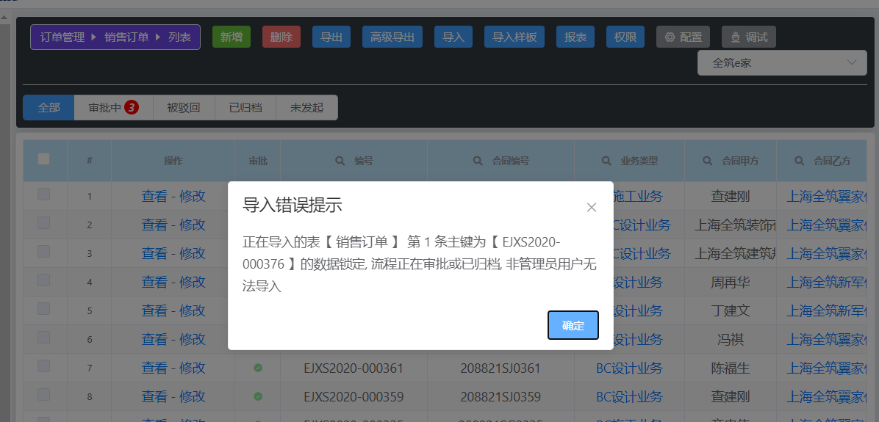The width and height of the screenshot is (879, 422).
Task: Expand 销售订单 in the breadcrumb path
Action: [x=126, y=37]
